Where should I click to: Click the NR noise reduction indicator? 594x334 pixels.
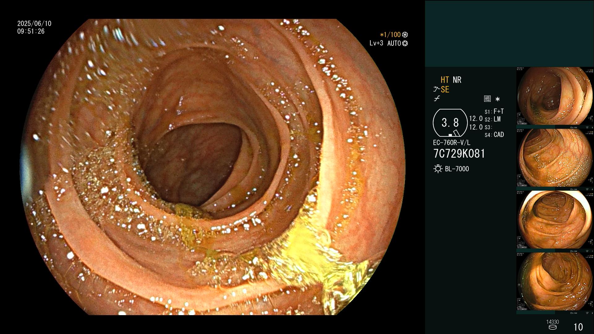point(457,80)
